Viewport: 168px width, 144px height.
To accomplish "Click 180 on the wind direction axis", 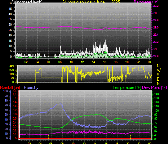I will coord(12,74).
